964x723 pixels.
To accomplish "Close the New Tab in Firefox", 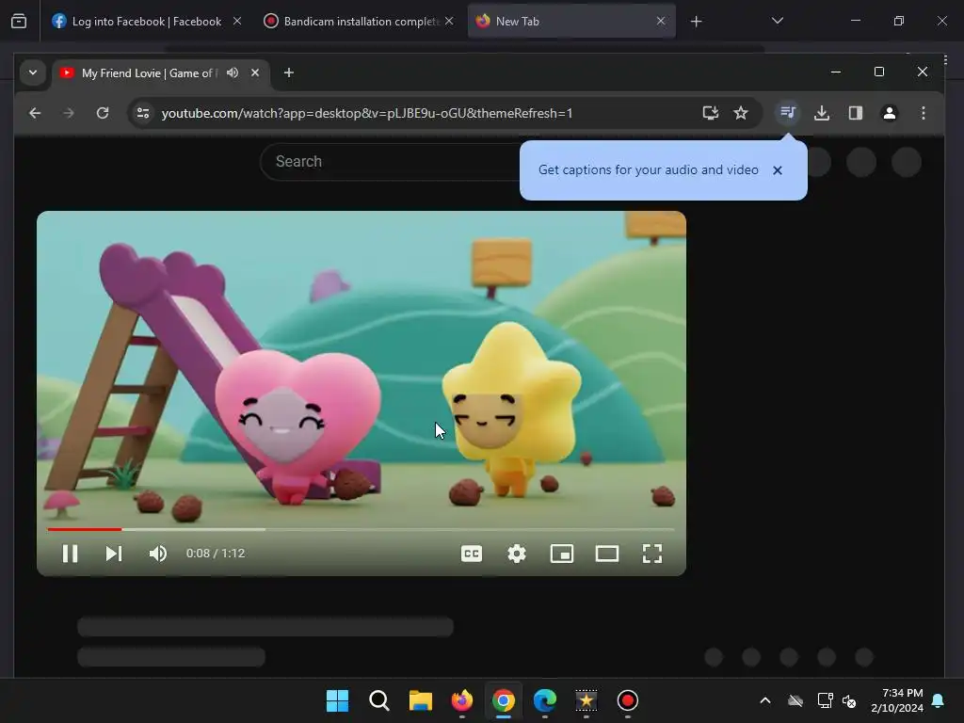I will 661,22.
